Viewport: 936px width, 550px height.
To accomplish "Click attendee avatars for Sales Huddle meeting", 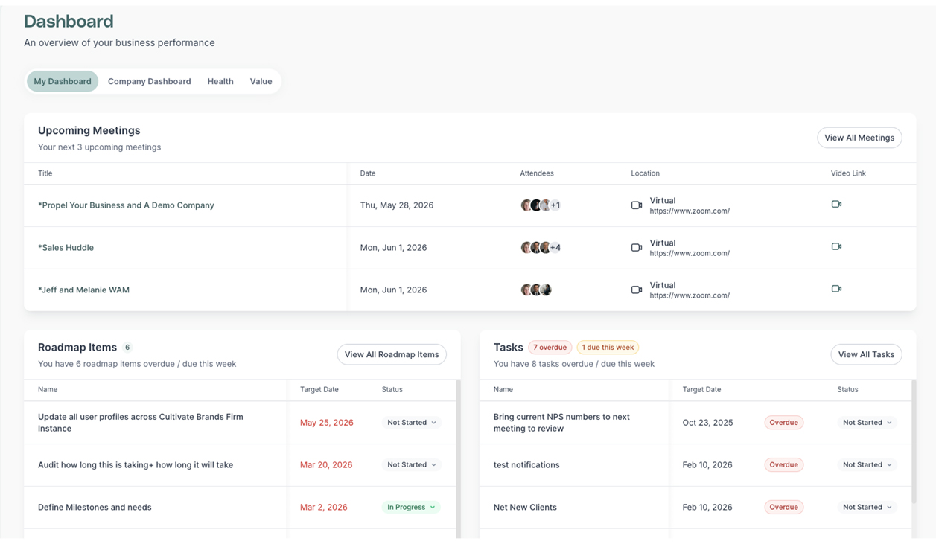I will (x=541, y=248).
